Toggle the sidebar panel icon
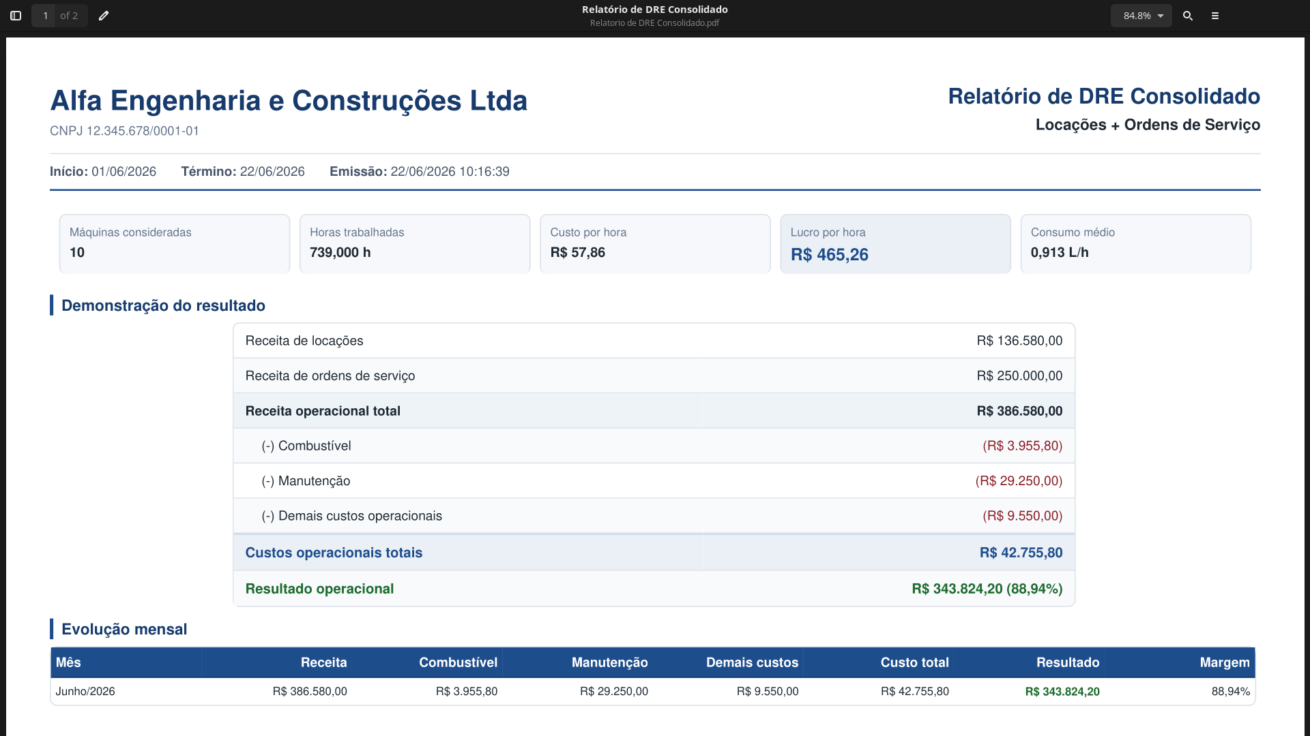Screen dimensions: 1310x736 [x=16, y=16]
